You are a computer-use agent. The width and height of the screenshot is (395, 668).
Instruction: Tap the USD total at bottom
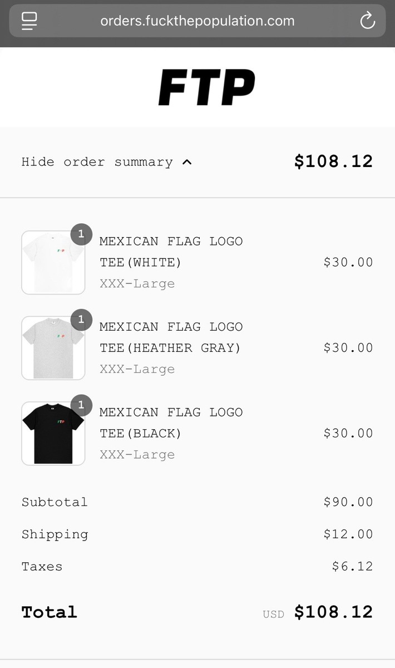333,612
